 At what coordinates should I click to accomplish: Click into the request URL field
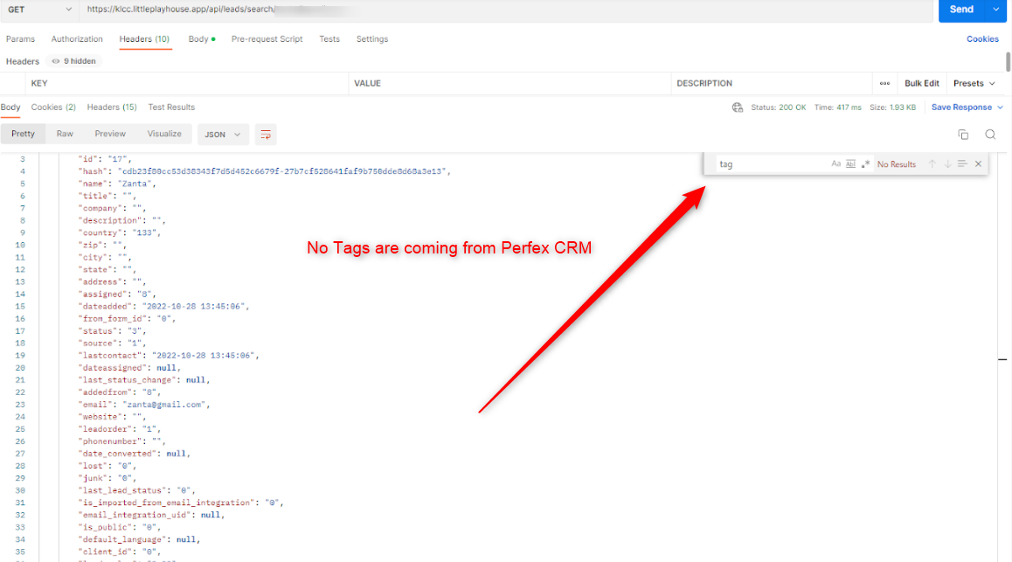point(506,10)
